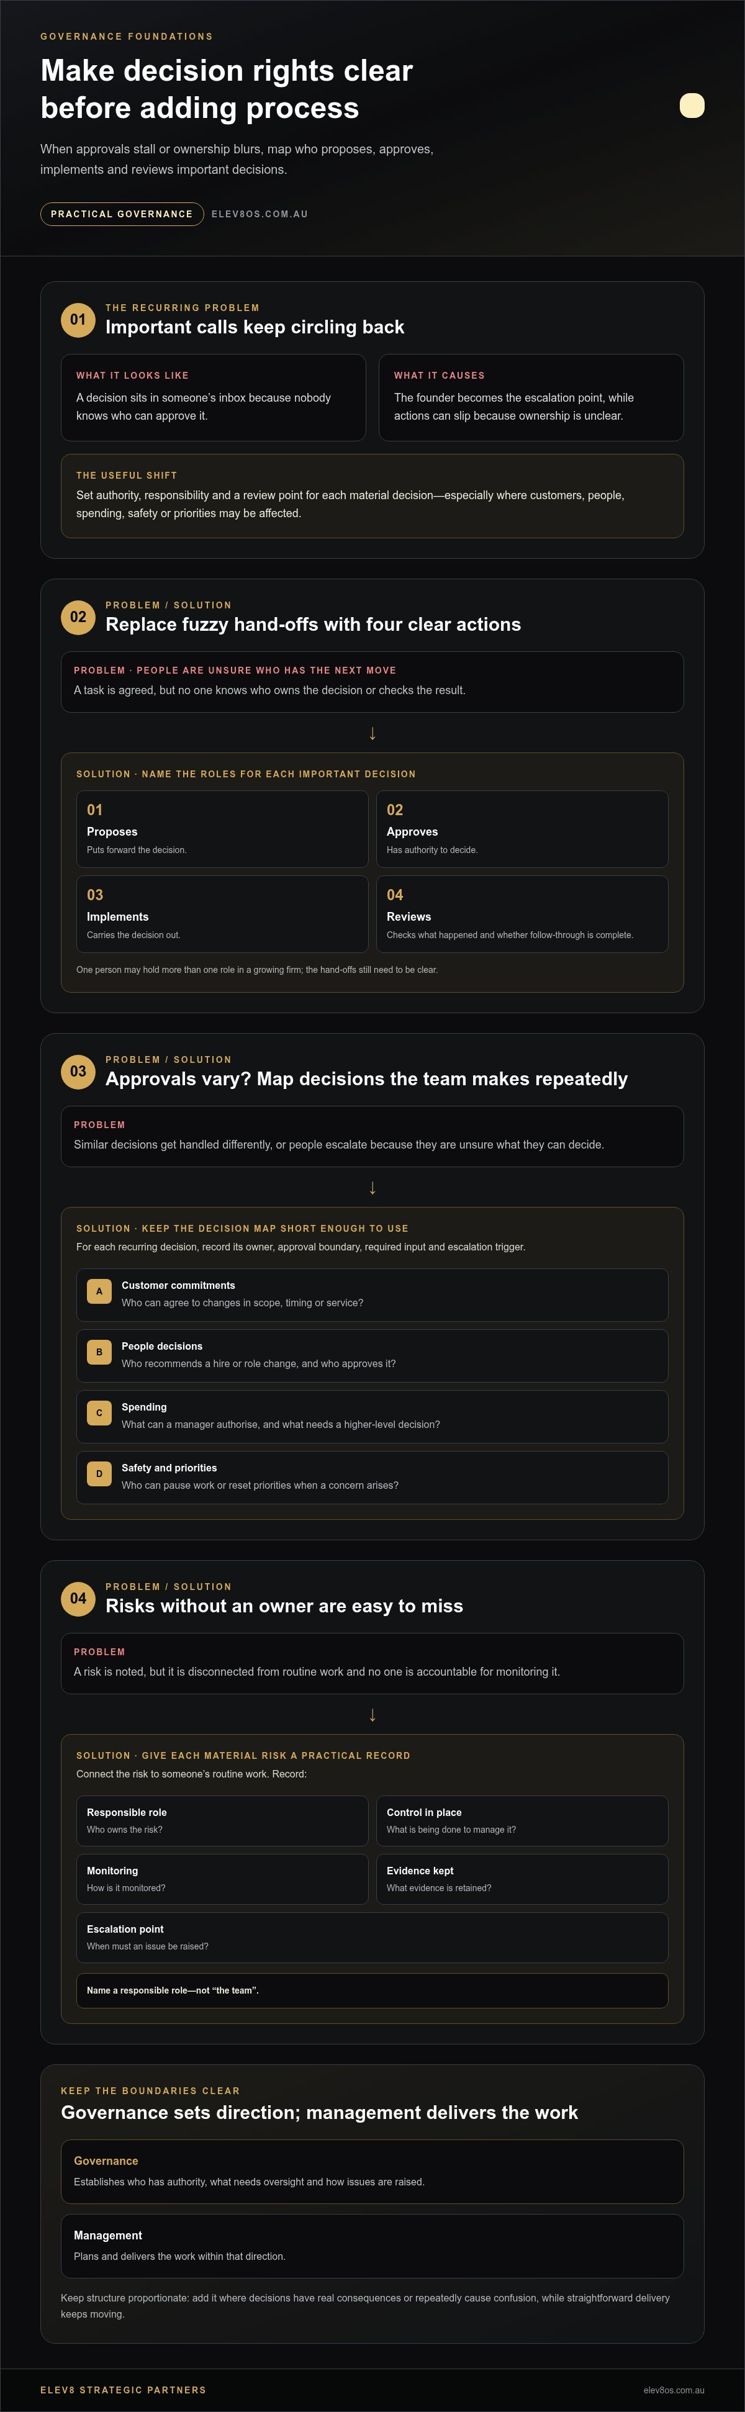Click the Practical Governance pill badge
Image resolution: width=745 pixels, height=2412 pixels.
122,214
